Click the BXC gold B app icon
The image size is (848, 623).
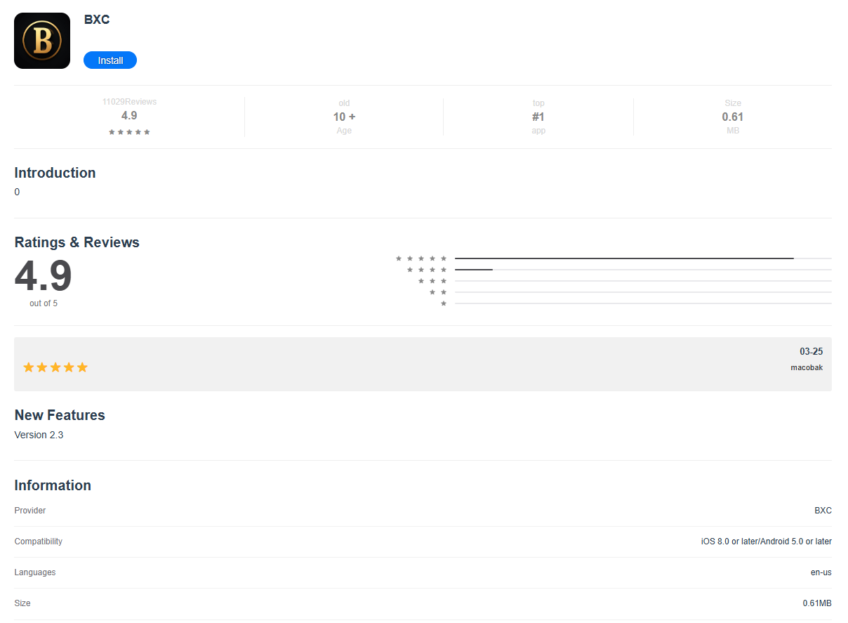[42, 41]
